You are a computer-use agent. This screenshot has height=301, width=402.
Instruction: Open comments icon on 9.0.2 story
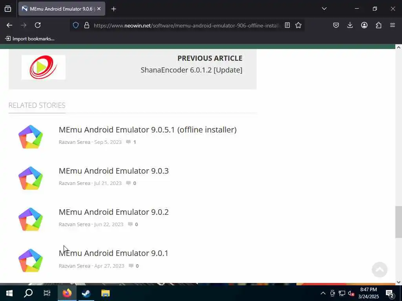pos(130,225)
